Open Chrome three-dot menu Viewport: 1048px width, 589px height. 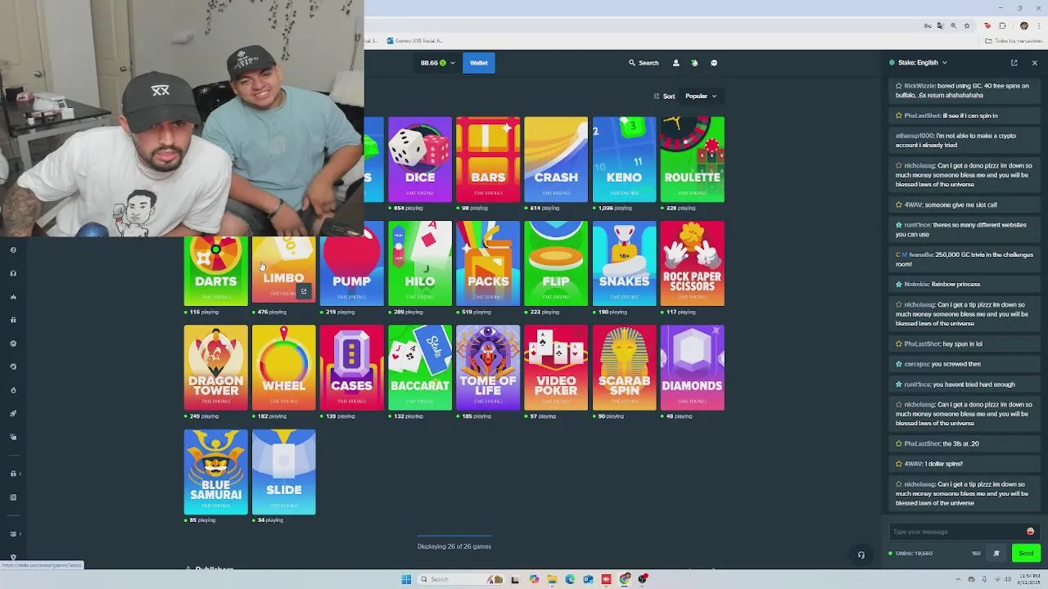[1037, 25]
